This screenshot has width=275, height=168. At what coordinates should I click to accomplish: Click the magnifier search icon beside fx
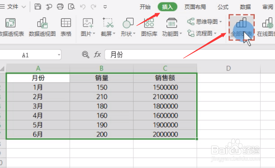[85, 55]
